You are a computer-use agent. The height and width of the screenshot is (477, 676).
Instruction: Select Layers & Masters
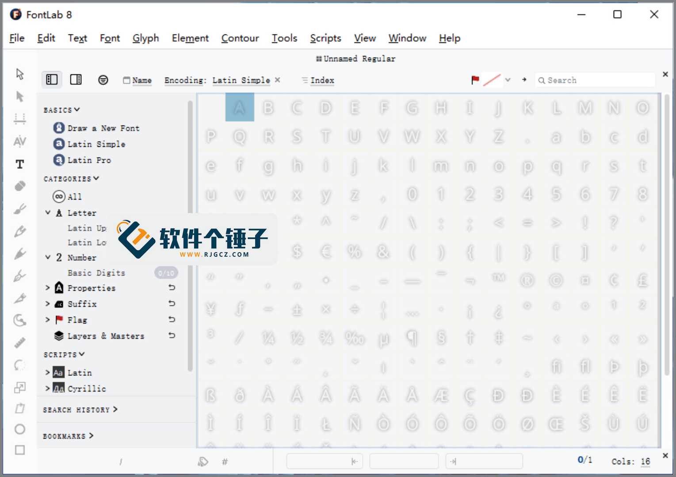[99, 336]
